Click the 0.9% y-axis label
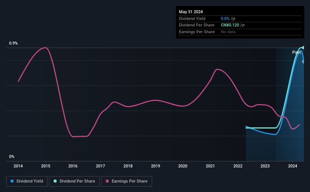 click(14, 43)
